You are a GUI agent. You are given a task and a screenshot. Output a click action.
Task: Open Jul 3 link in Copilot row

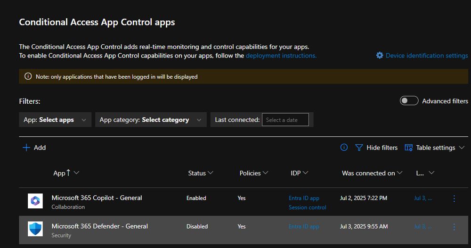click(423, 198)
